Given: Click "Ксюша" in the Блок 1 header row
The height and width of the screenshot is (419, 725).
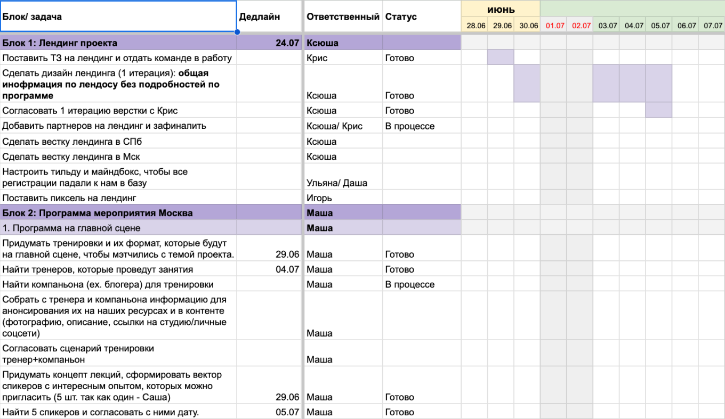Looking at the screenshot, I should (x=343, y=43).
